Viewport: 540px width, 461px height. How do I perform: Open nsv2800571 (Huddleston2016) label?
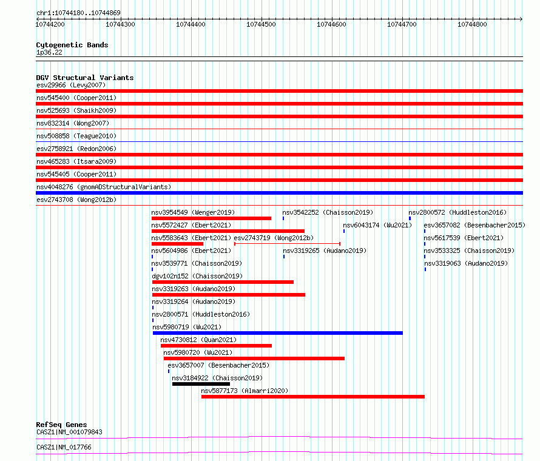201,314
